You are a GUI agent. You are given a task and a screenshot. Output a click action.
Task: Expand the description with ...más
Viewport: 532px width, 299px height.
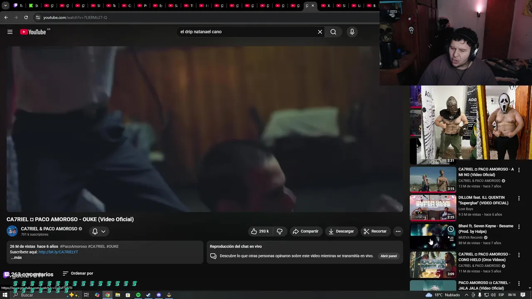(16, 257)
